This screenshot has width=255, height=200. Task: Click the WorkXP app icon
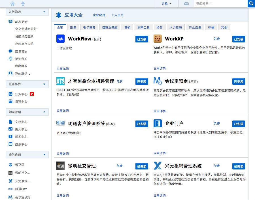pyautogui.click(x=158, y=39)
